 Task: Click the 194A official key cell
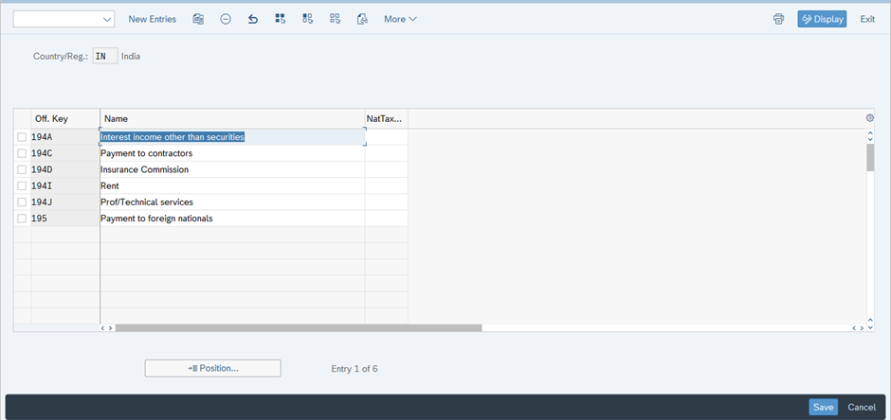coord(64,137)
